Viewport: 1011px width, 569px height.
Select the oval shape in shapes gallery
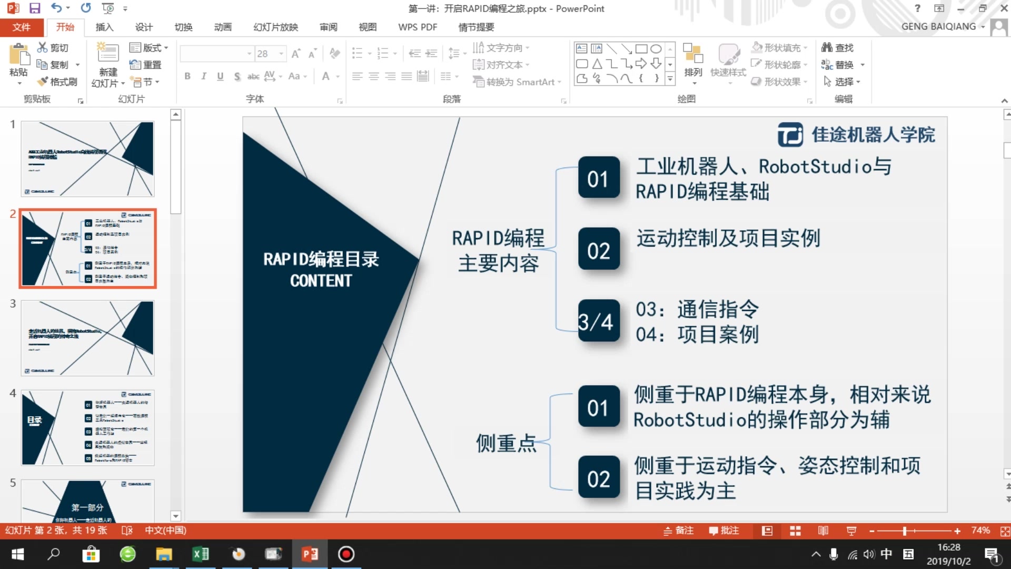[656, 49]
